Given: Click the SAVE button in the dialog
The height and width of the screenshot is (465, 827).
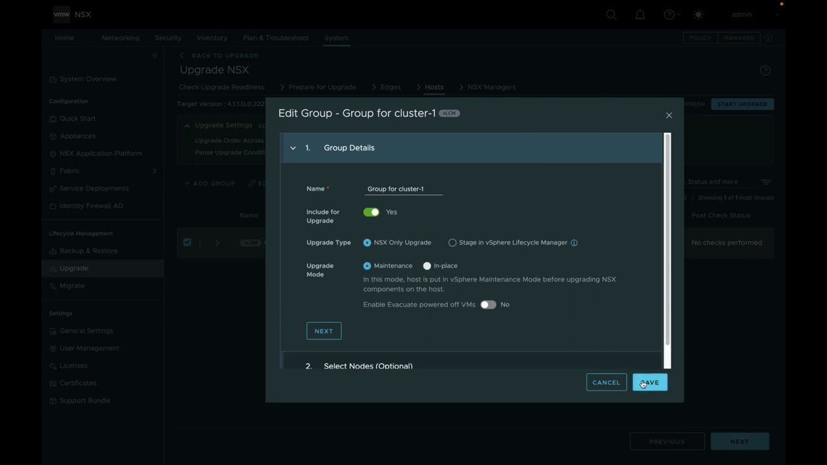Looking at the screenshot, I should coord(649,382).
